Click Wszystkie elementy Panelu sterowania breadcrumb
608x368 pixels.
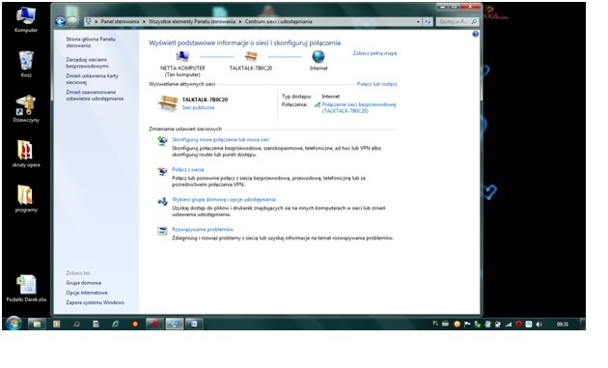192,22
